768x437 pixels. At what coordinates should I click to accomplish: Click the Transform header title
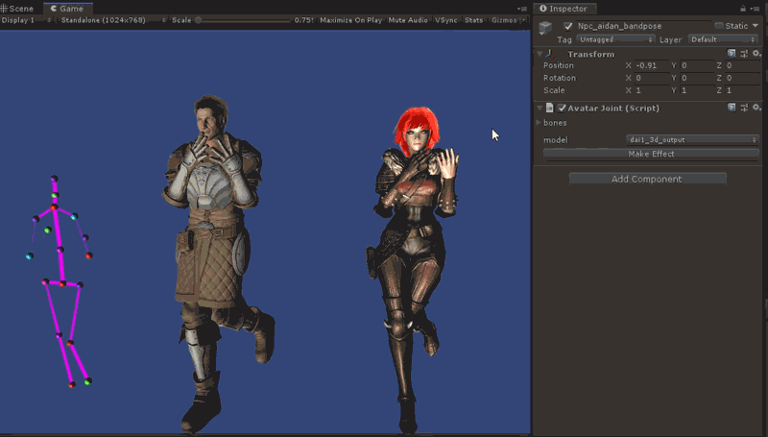[590, 54]
